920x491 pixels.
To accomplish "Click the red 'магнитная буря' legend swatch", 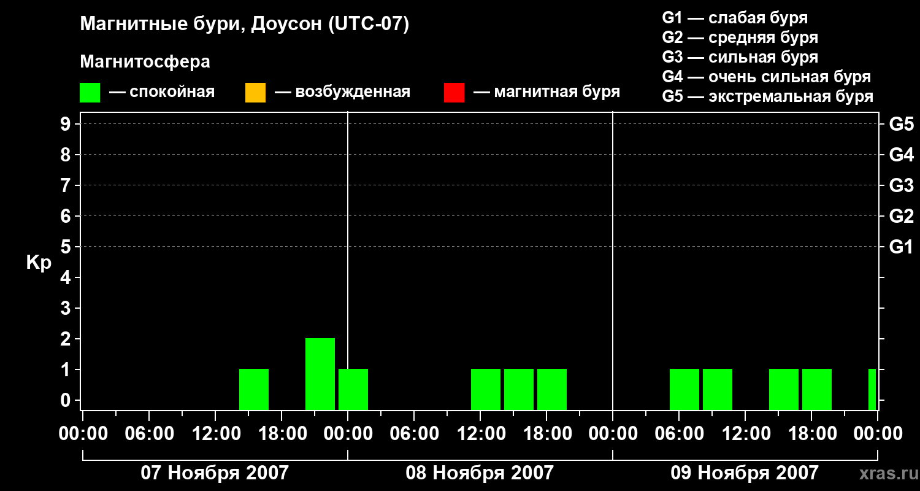I will tap(454, 93).
